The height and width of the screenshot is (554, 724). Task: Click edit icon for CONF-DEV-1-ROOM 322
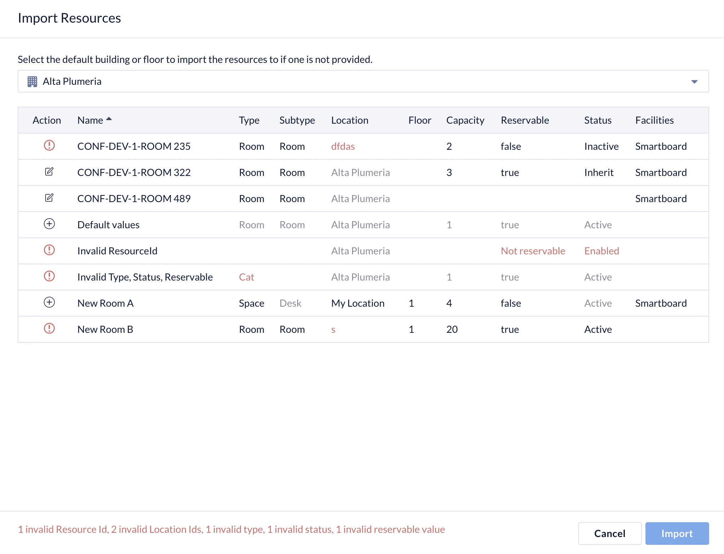click(49, 172)
